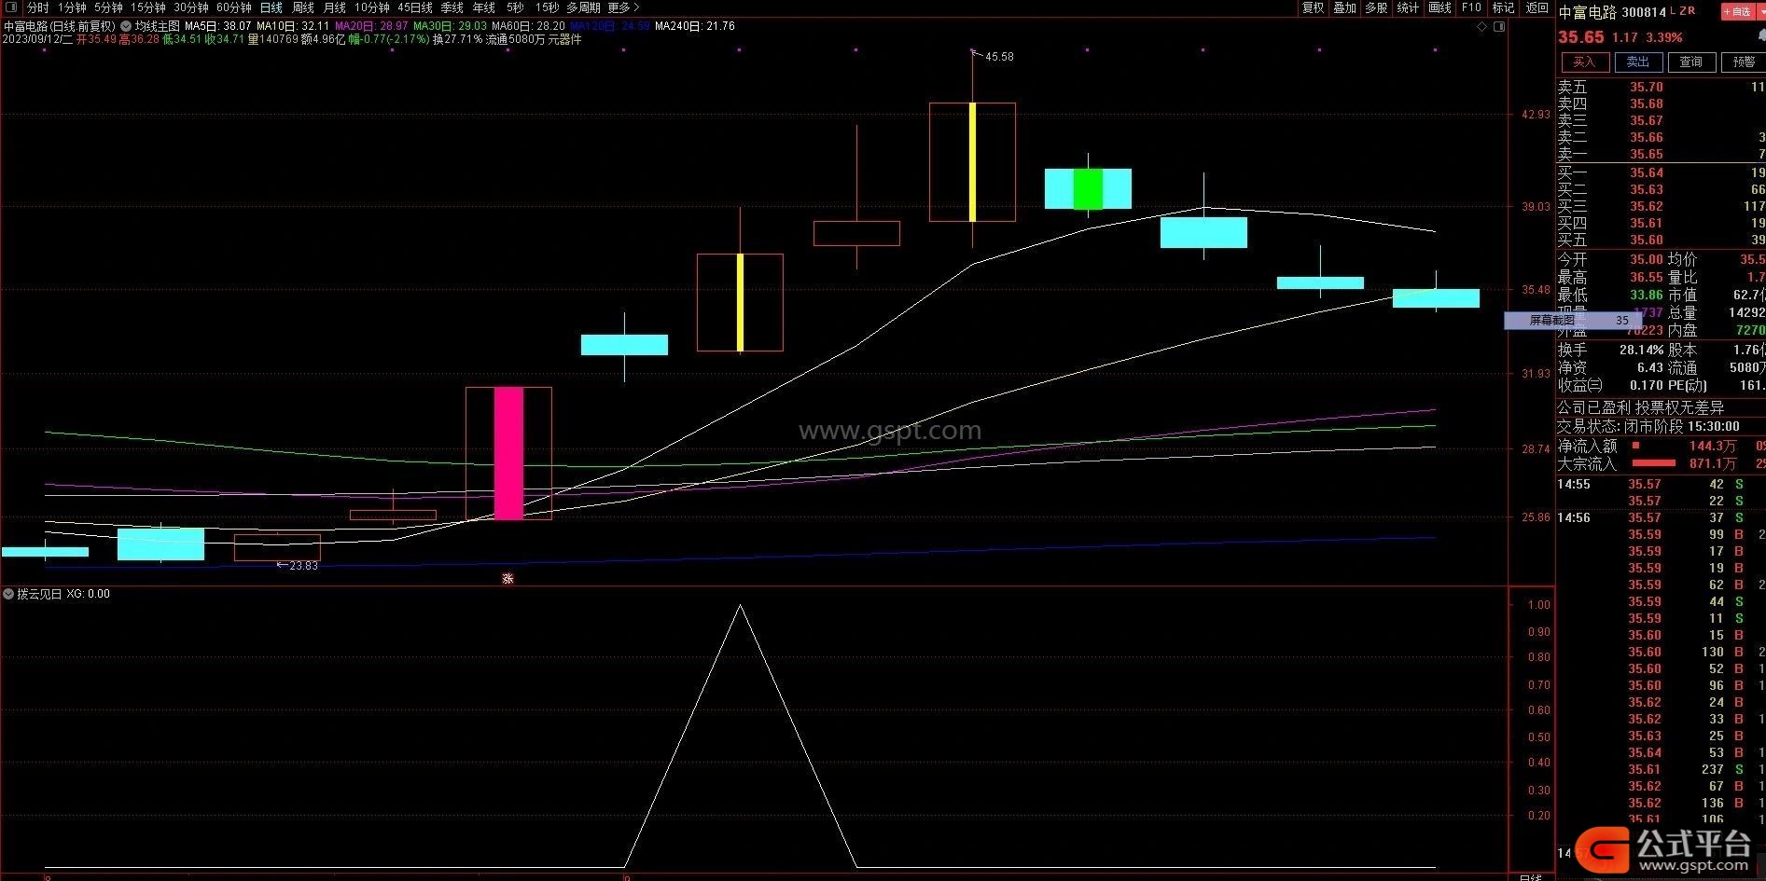
Task: Click the diamond icon above the chart
Action: coord(1481,27)
